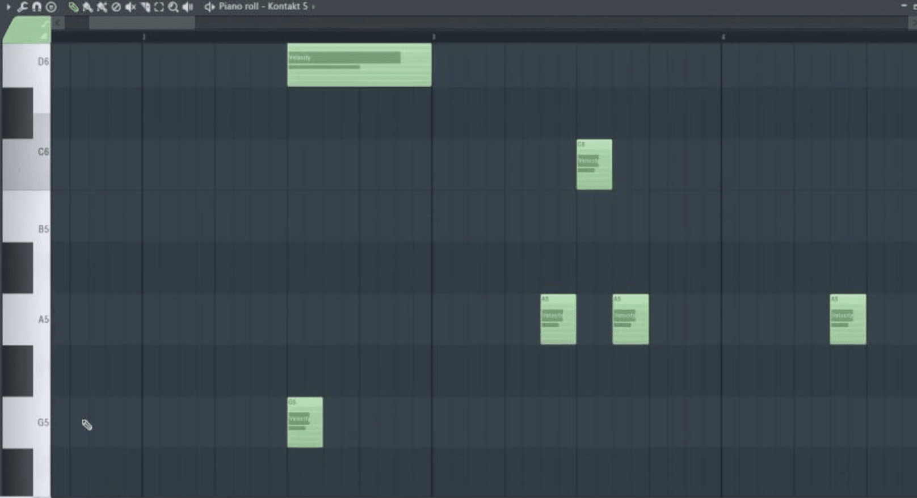Click the black key between B5 and A5
Image resolution: width=917 pixels, height=498 pixels.
18,268
